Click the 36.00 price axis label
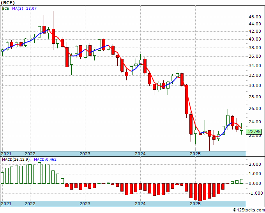Image resolution: width=265 pixels, height=213 pixels. click(255, 57)
